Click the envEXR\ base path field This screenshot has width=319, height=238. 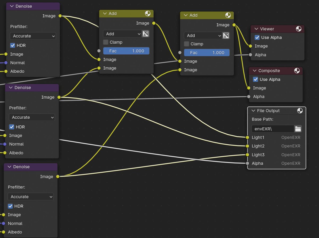pos(273,129)
